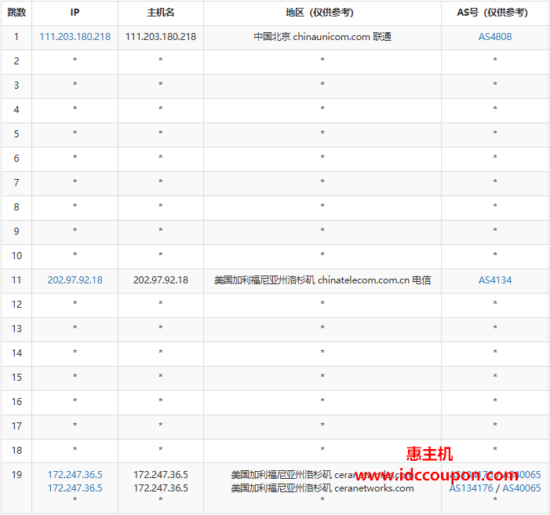Open the 202.97.92.18 IP link in hop 11
Viewport: 550px width, 515px height.
[75, 280]
